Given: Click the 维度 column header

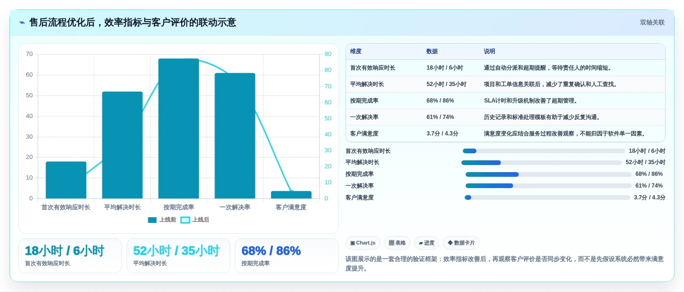Looking at the screenshot, I should [356, 51].
